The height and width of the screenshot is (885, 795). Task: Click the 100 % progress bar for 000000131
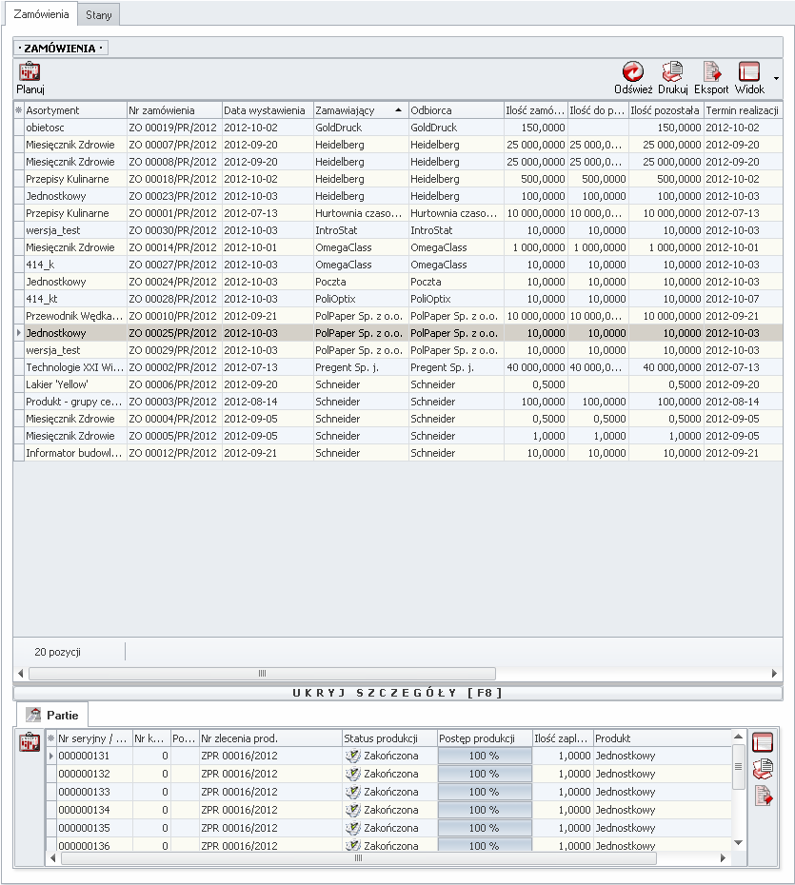485,756
